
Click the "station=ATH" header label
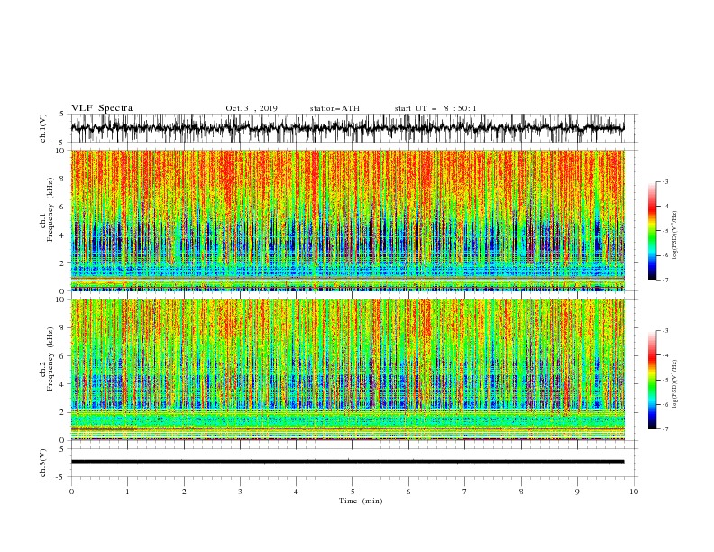click(334, 108)
